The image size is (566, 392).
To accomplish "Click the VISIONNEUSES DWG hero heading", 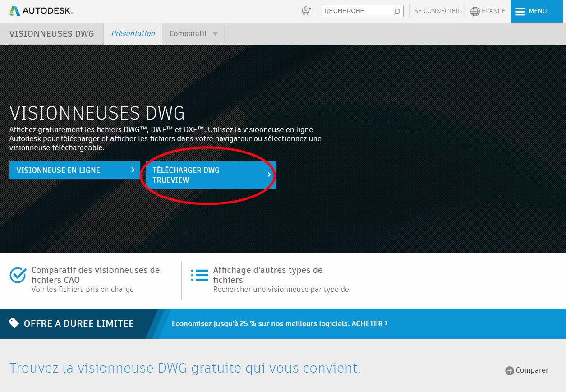I will (97, 113).
